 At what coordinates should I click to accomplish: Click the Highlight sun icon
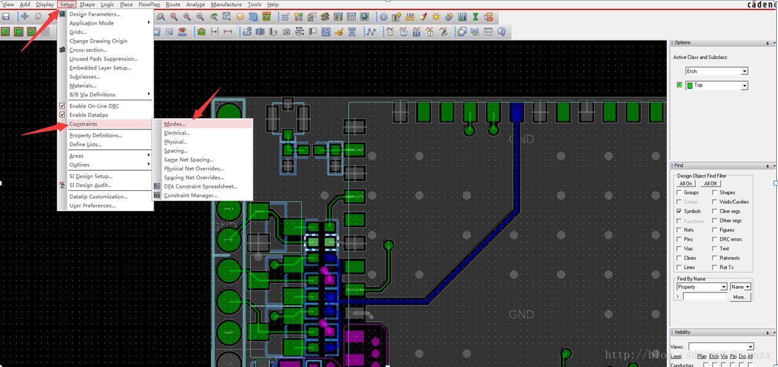coord(436,17)
